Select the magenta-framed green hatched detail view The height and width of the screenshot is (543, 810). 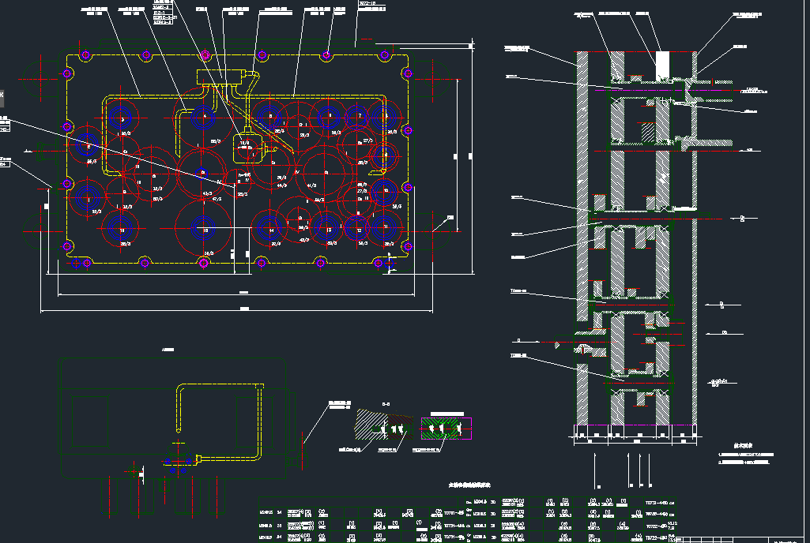[446, 429]
